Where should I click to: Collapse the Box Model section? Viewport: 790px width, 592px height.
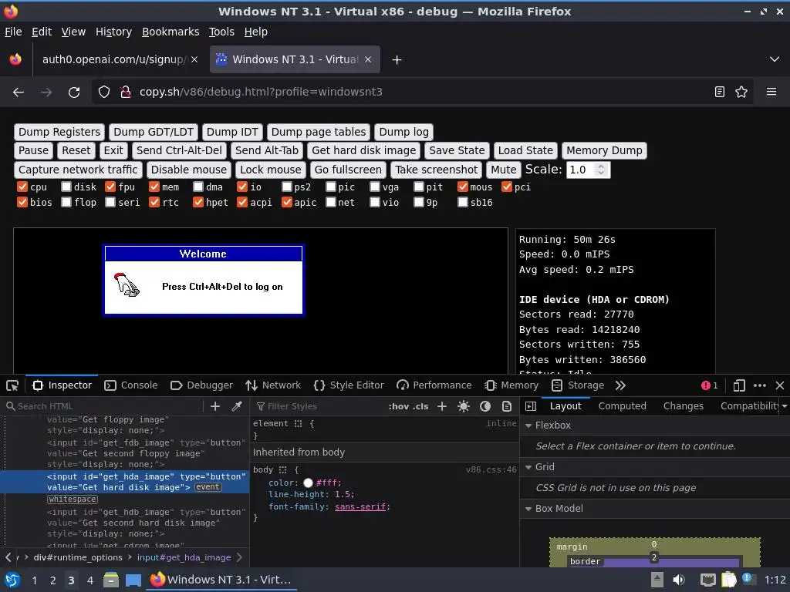tap(528, 509)
